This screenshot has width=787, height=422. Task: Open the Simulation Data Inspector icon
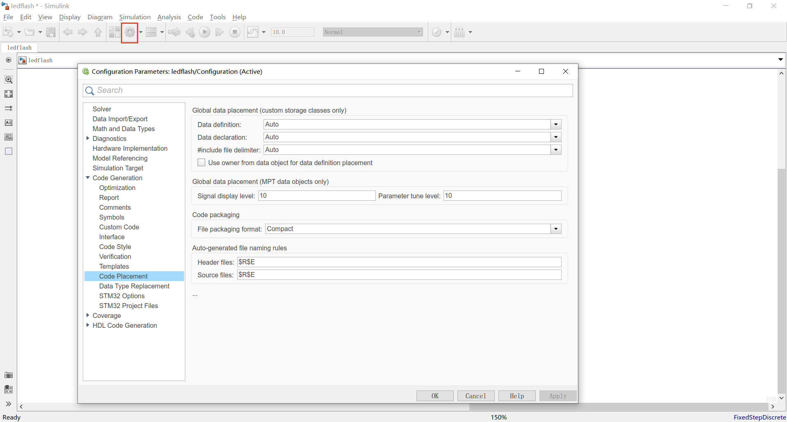pos(253,32)
